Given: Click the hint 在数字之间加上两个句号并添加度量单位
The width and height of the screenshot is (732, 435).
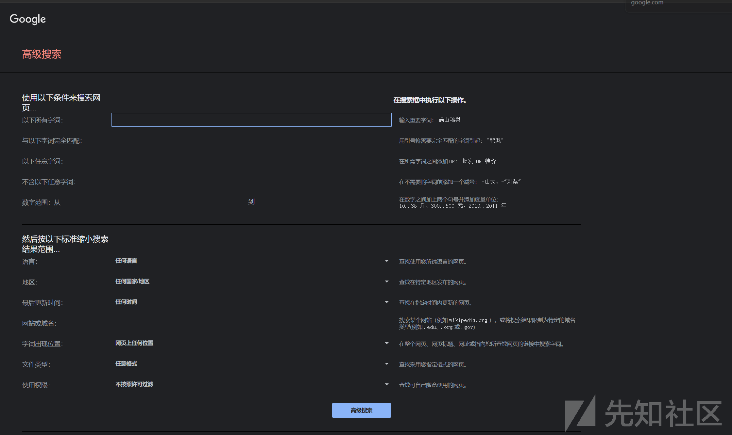Looking at the screenshot, I should point(452,202).
